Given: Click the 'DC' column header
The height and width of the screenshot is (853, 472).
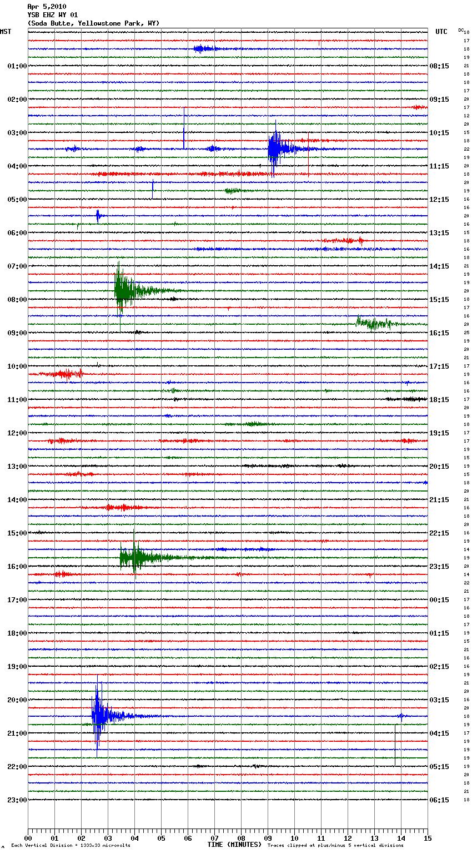Looking at the screenshot, I should coord(461,30).
